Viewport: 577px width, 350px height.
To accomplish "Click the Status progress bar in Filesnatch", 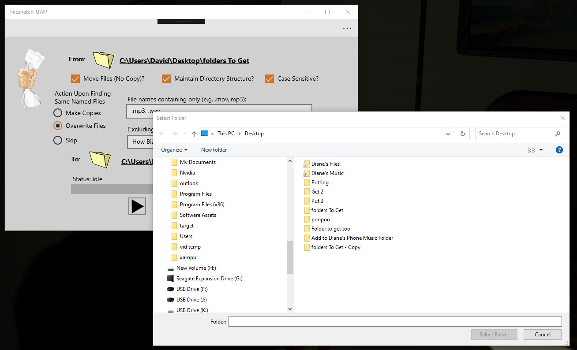I will (x=112, y=189).
